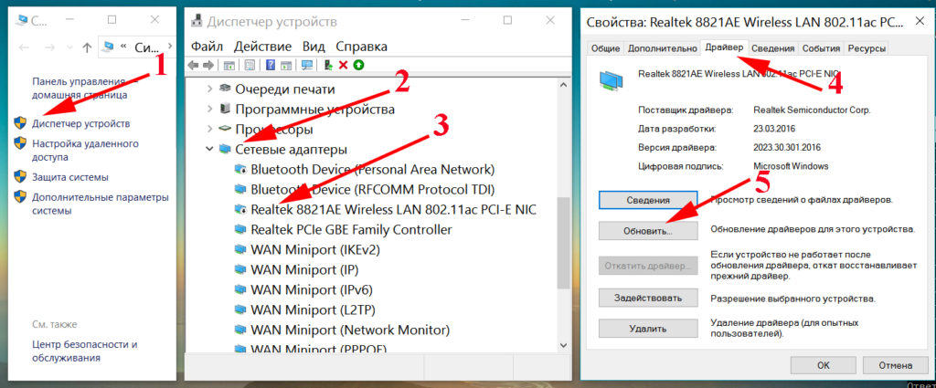The width and height of the screenshot is (936, 388).
Task: Click the Удалить driver button
Action: pyautogui.click(x=648, y=329)
